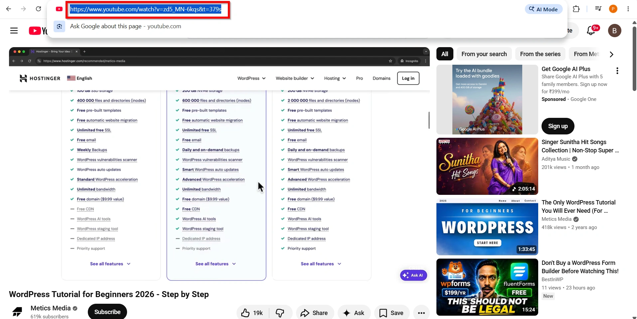Subscribe to Metics Media channel
637x319 pixels.
click(x=107, y=312)
